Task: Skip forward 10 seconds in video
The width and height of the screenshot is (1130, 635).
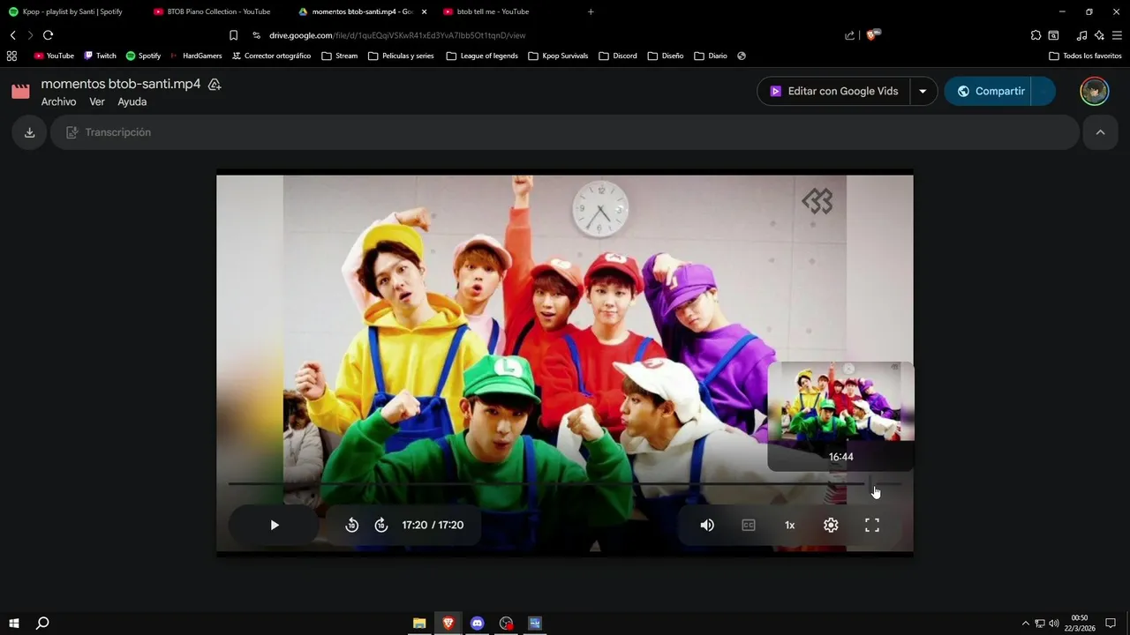Action: (x=381, y=525)
